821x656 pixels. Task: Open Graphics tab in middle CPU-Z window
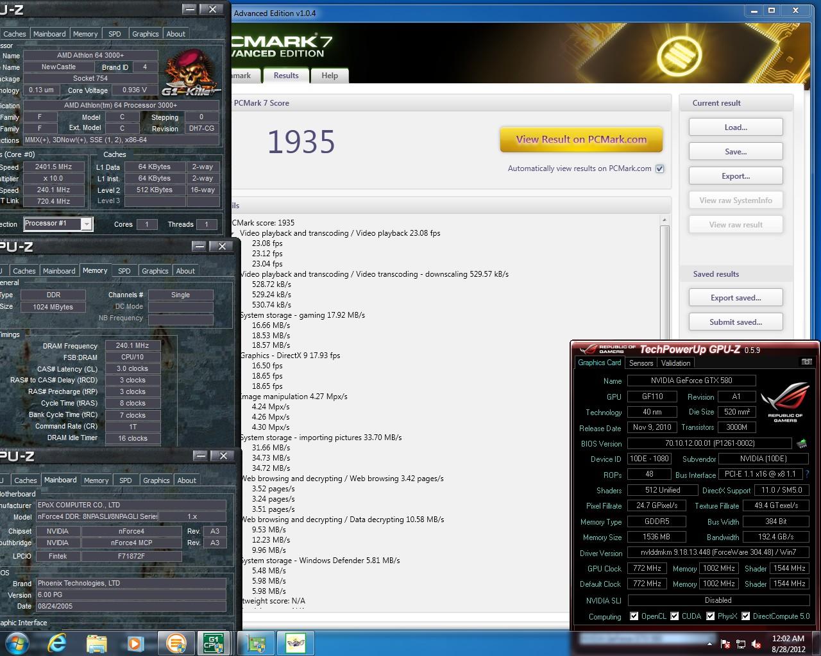155,271
